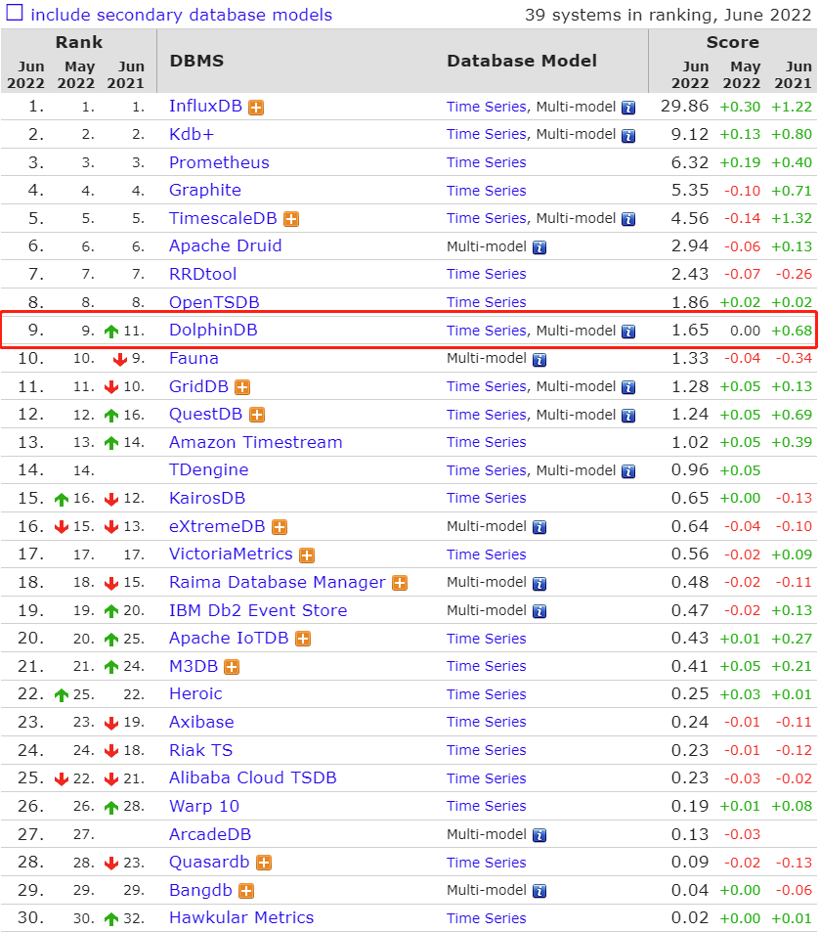This screenshot has height=932, width=819.
Task: Click the plus icon beside Raima Database Manager
Action: [400, 583]
